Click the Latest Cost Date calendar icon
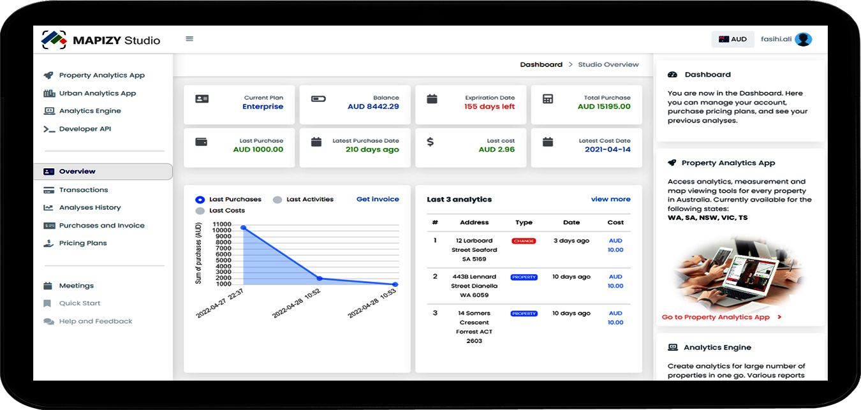The image size is (861, 410). tap(548, 142)
